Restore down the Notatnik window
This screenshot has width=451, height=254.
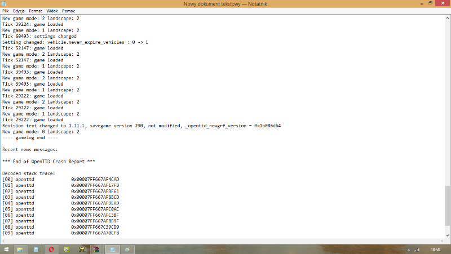pos(431,3)
